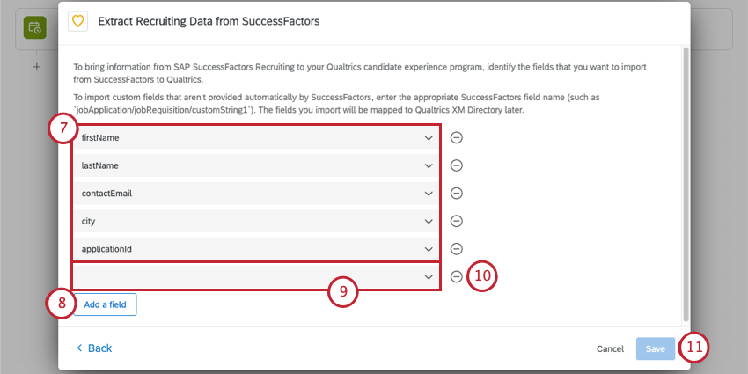Remove the applicationId field with minus icon
This screenshot has width=748, height=374.
click(457, 249)
